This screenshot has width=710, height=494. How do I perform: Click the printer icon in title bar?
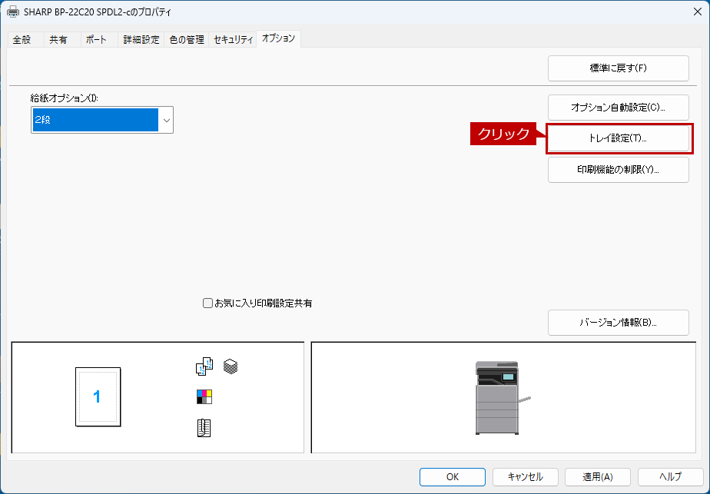click(13, 12)
